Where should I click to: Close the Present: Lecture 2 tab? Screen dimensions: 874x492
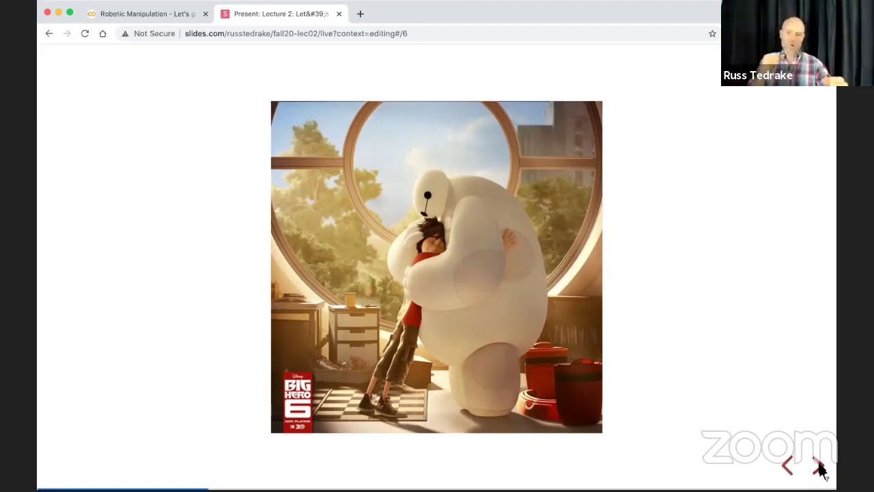pos(339,14)
